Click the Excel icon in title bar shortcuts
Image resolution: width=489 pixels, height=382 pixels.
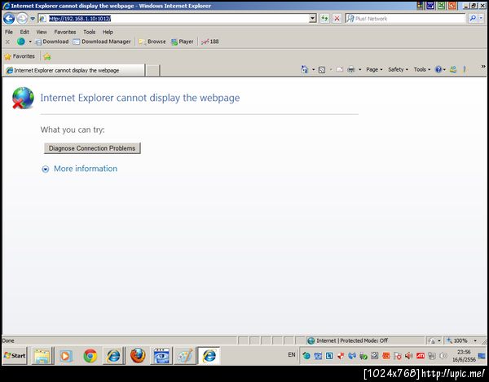point(441,6)
